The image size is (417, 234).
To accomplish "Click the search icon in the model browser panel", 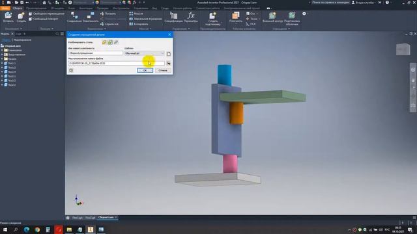I will click(57, 34).
